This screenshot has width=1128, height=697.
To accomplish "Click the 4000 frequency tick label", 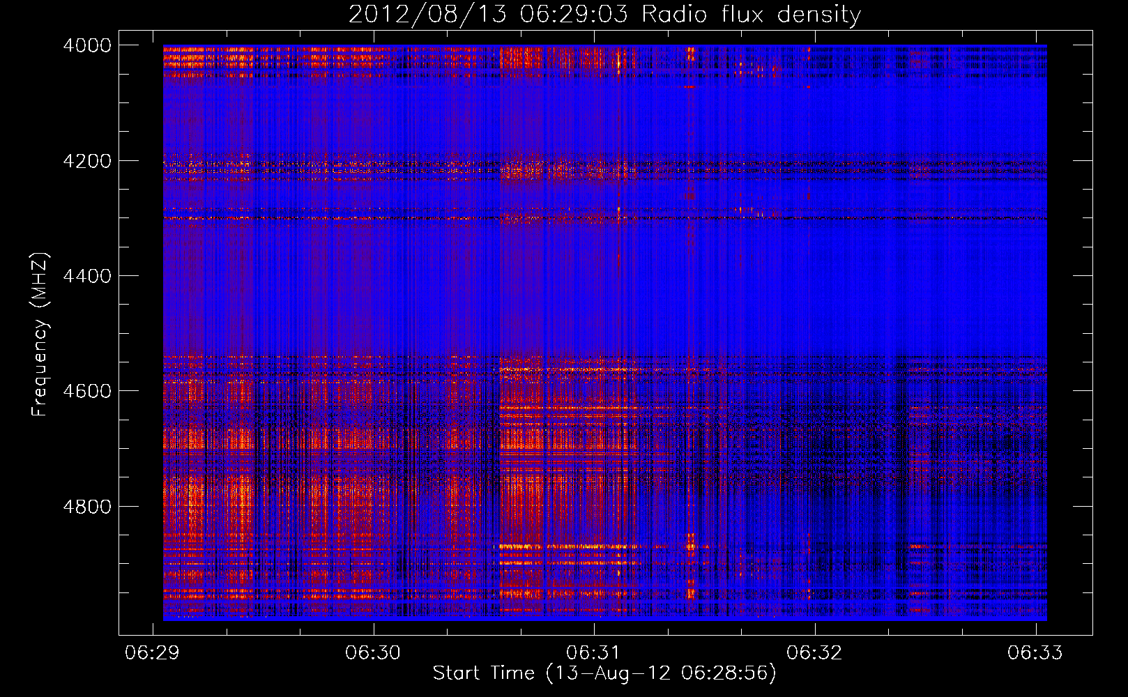I will [x=87, y=45].
